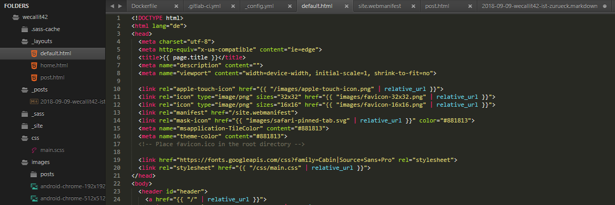
Task: Close the default.html tab
Action: (346, 6)
